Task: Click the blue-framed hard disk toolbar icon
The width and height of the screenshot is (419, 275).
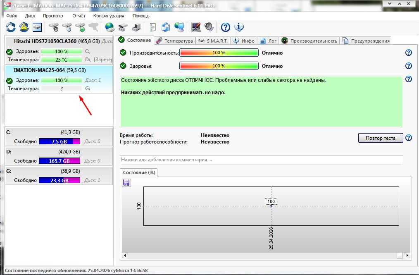Action: 37,27
